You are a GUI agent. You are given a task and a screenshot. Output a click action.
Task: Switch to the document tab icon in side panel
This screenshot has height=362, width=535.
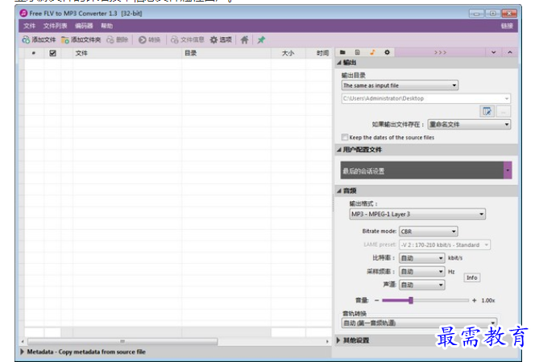tap(357, 52)
